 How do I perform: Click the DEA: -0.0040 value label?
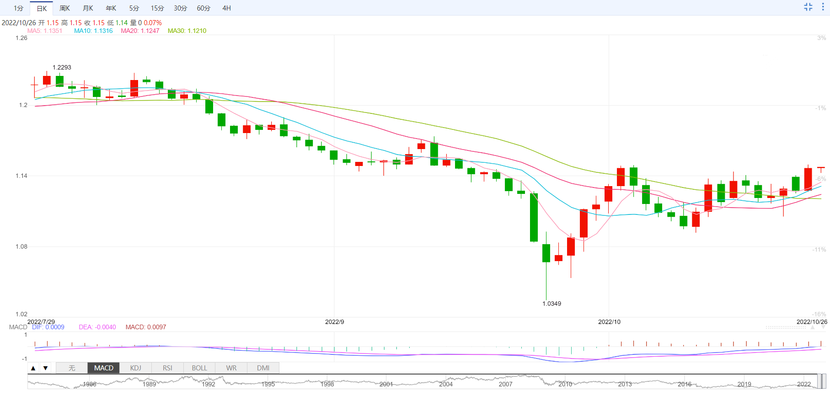[x=97, y=327]
